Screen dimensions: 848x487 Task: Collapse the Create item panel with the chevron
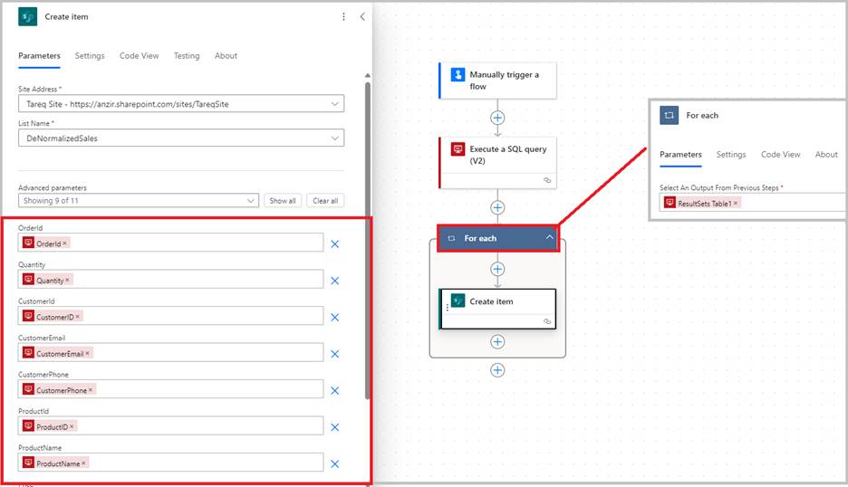point(362,17)
